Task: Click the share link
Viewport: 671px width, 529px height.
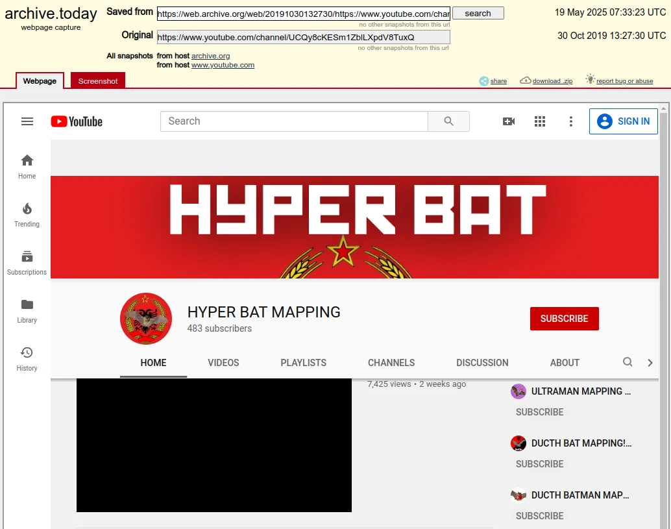Action: (498, 81)
